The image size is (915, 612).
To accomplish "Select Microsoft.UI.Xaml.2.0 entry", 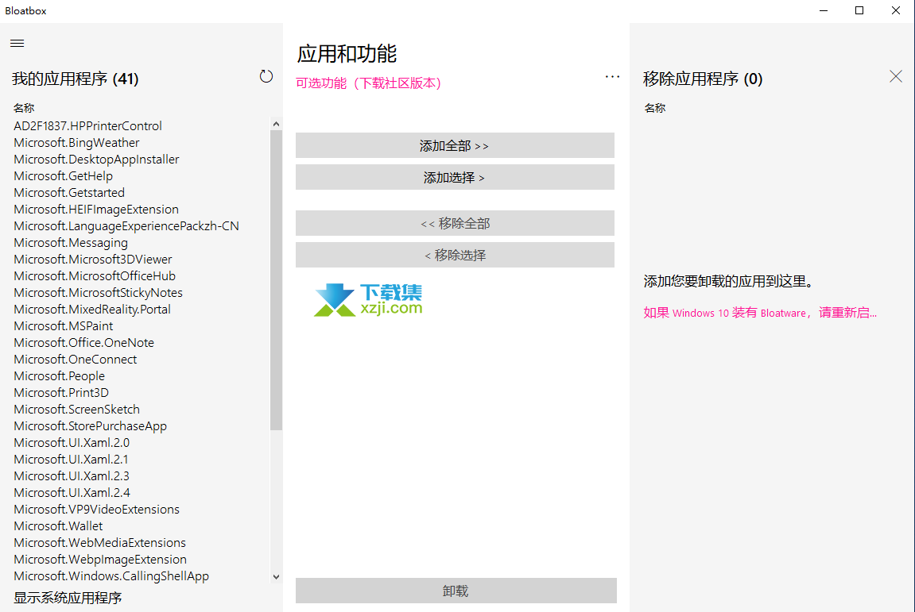I will (x=72, y=442).
